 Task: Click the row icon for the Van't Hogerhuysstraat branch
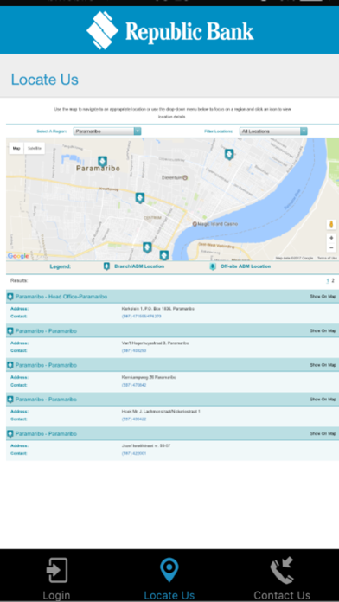[x=10, y=331]
